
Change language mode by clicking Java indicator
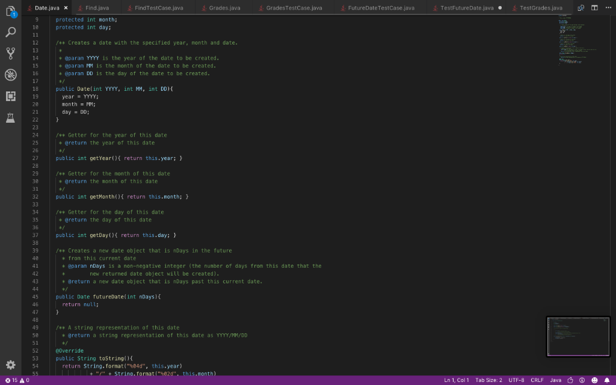pyautogui.click(x=555, y=380)
